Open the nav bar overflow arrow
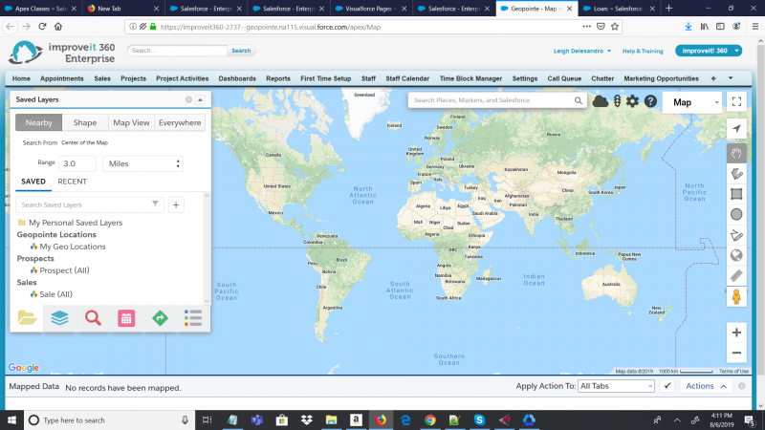 (x=731, y=78)
